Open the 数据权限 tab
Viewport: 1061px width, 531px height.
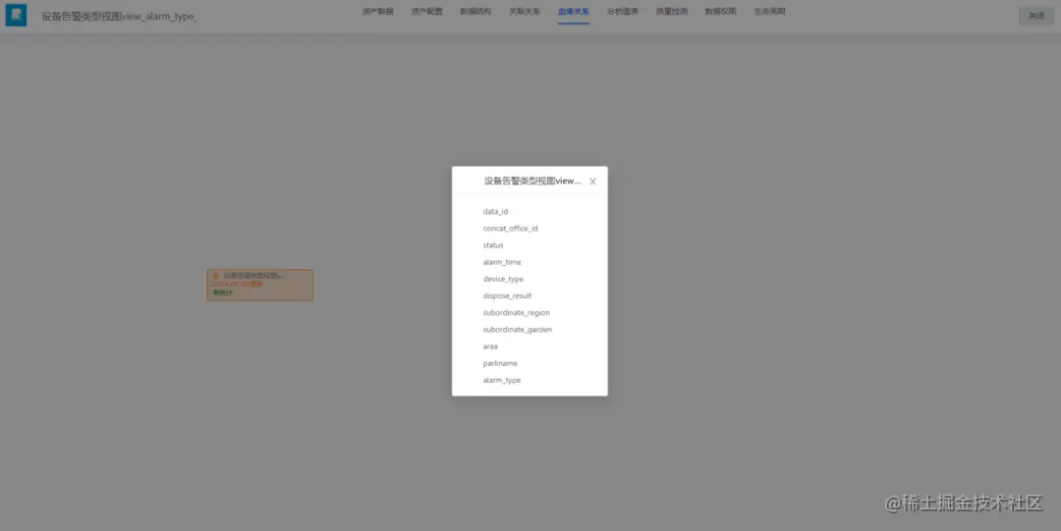[x=720, y=12]
